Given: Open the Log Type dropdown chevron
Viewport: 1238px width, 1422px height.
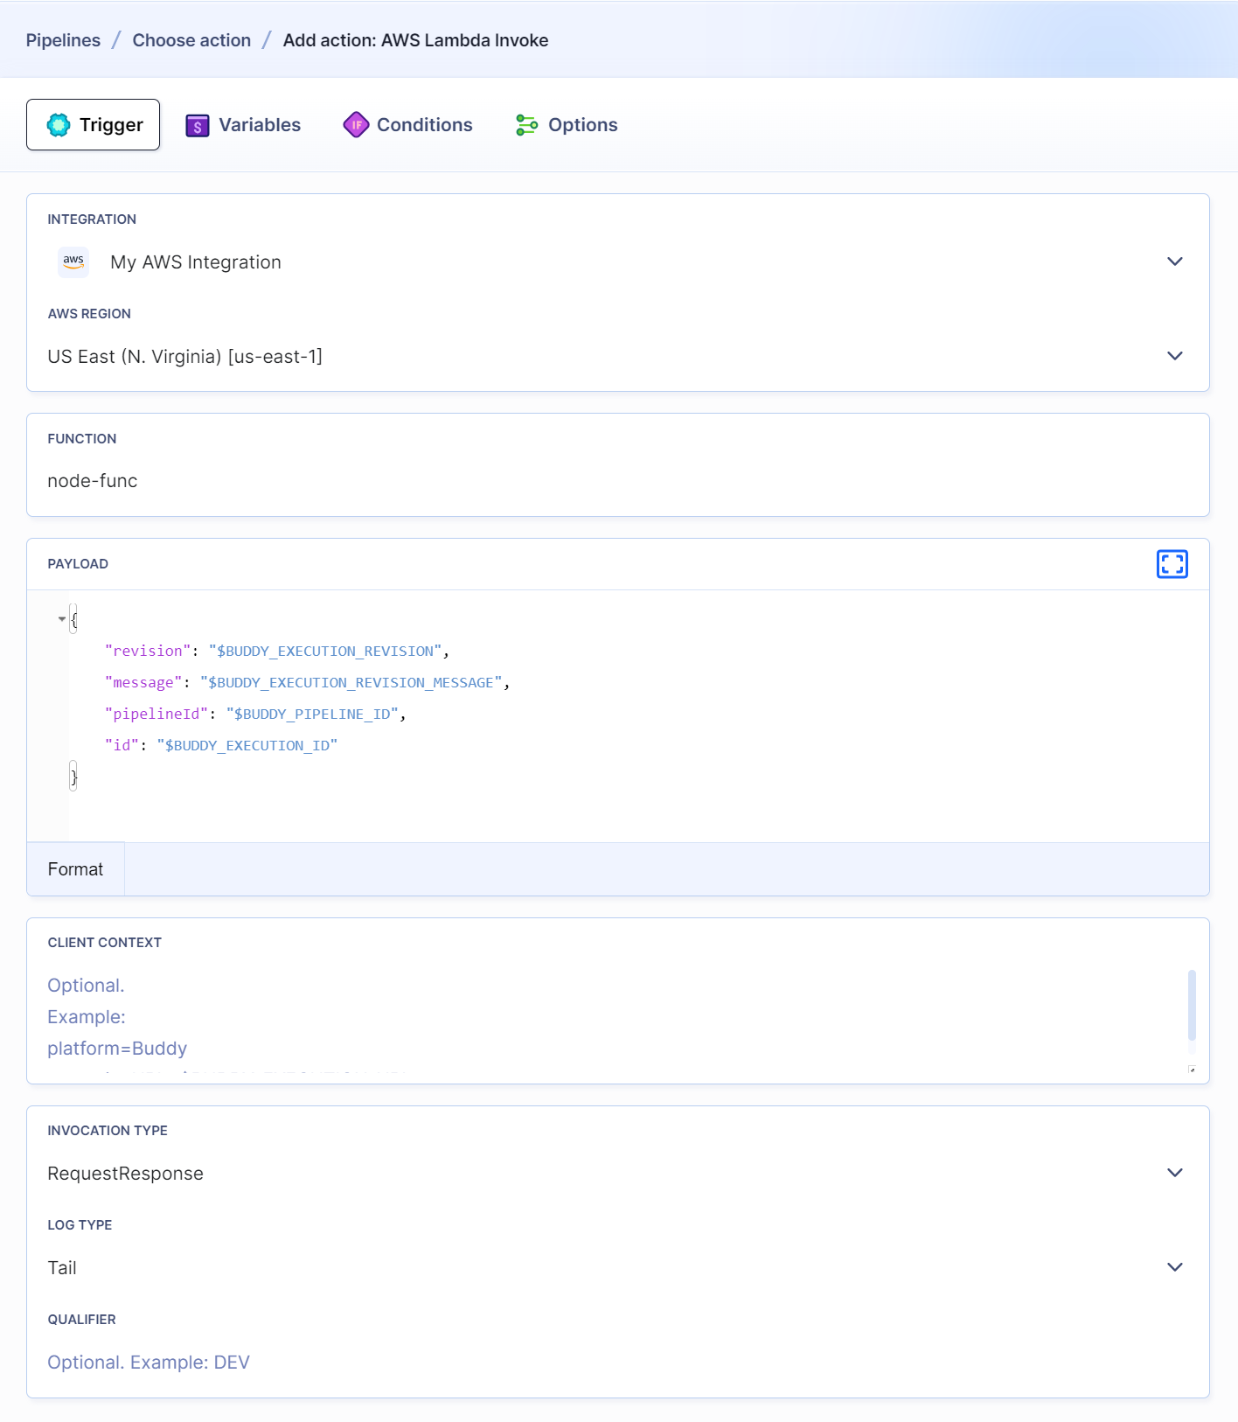Looking at the screenshot, I should tap(1175, 1267).
